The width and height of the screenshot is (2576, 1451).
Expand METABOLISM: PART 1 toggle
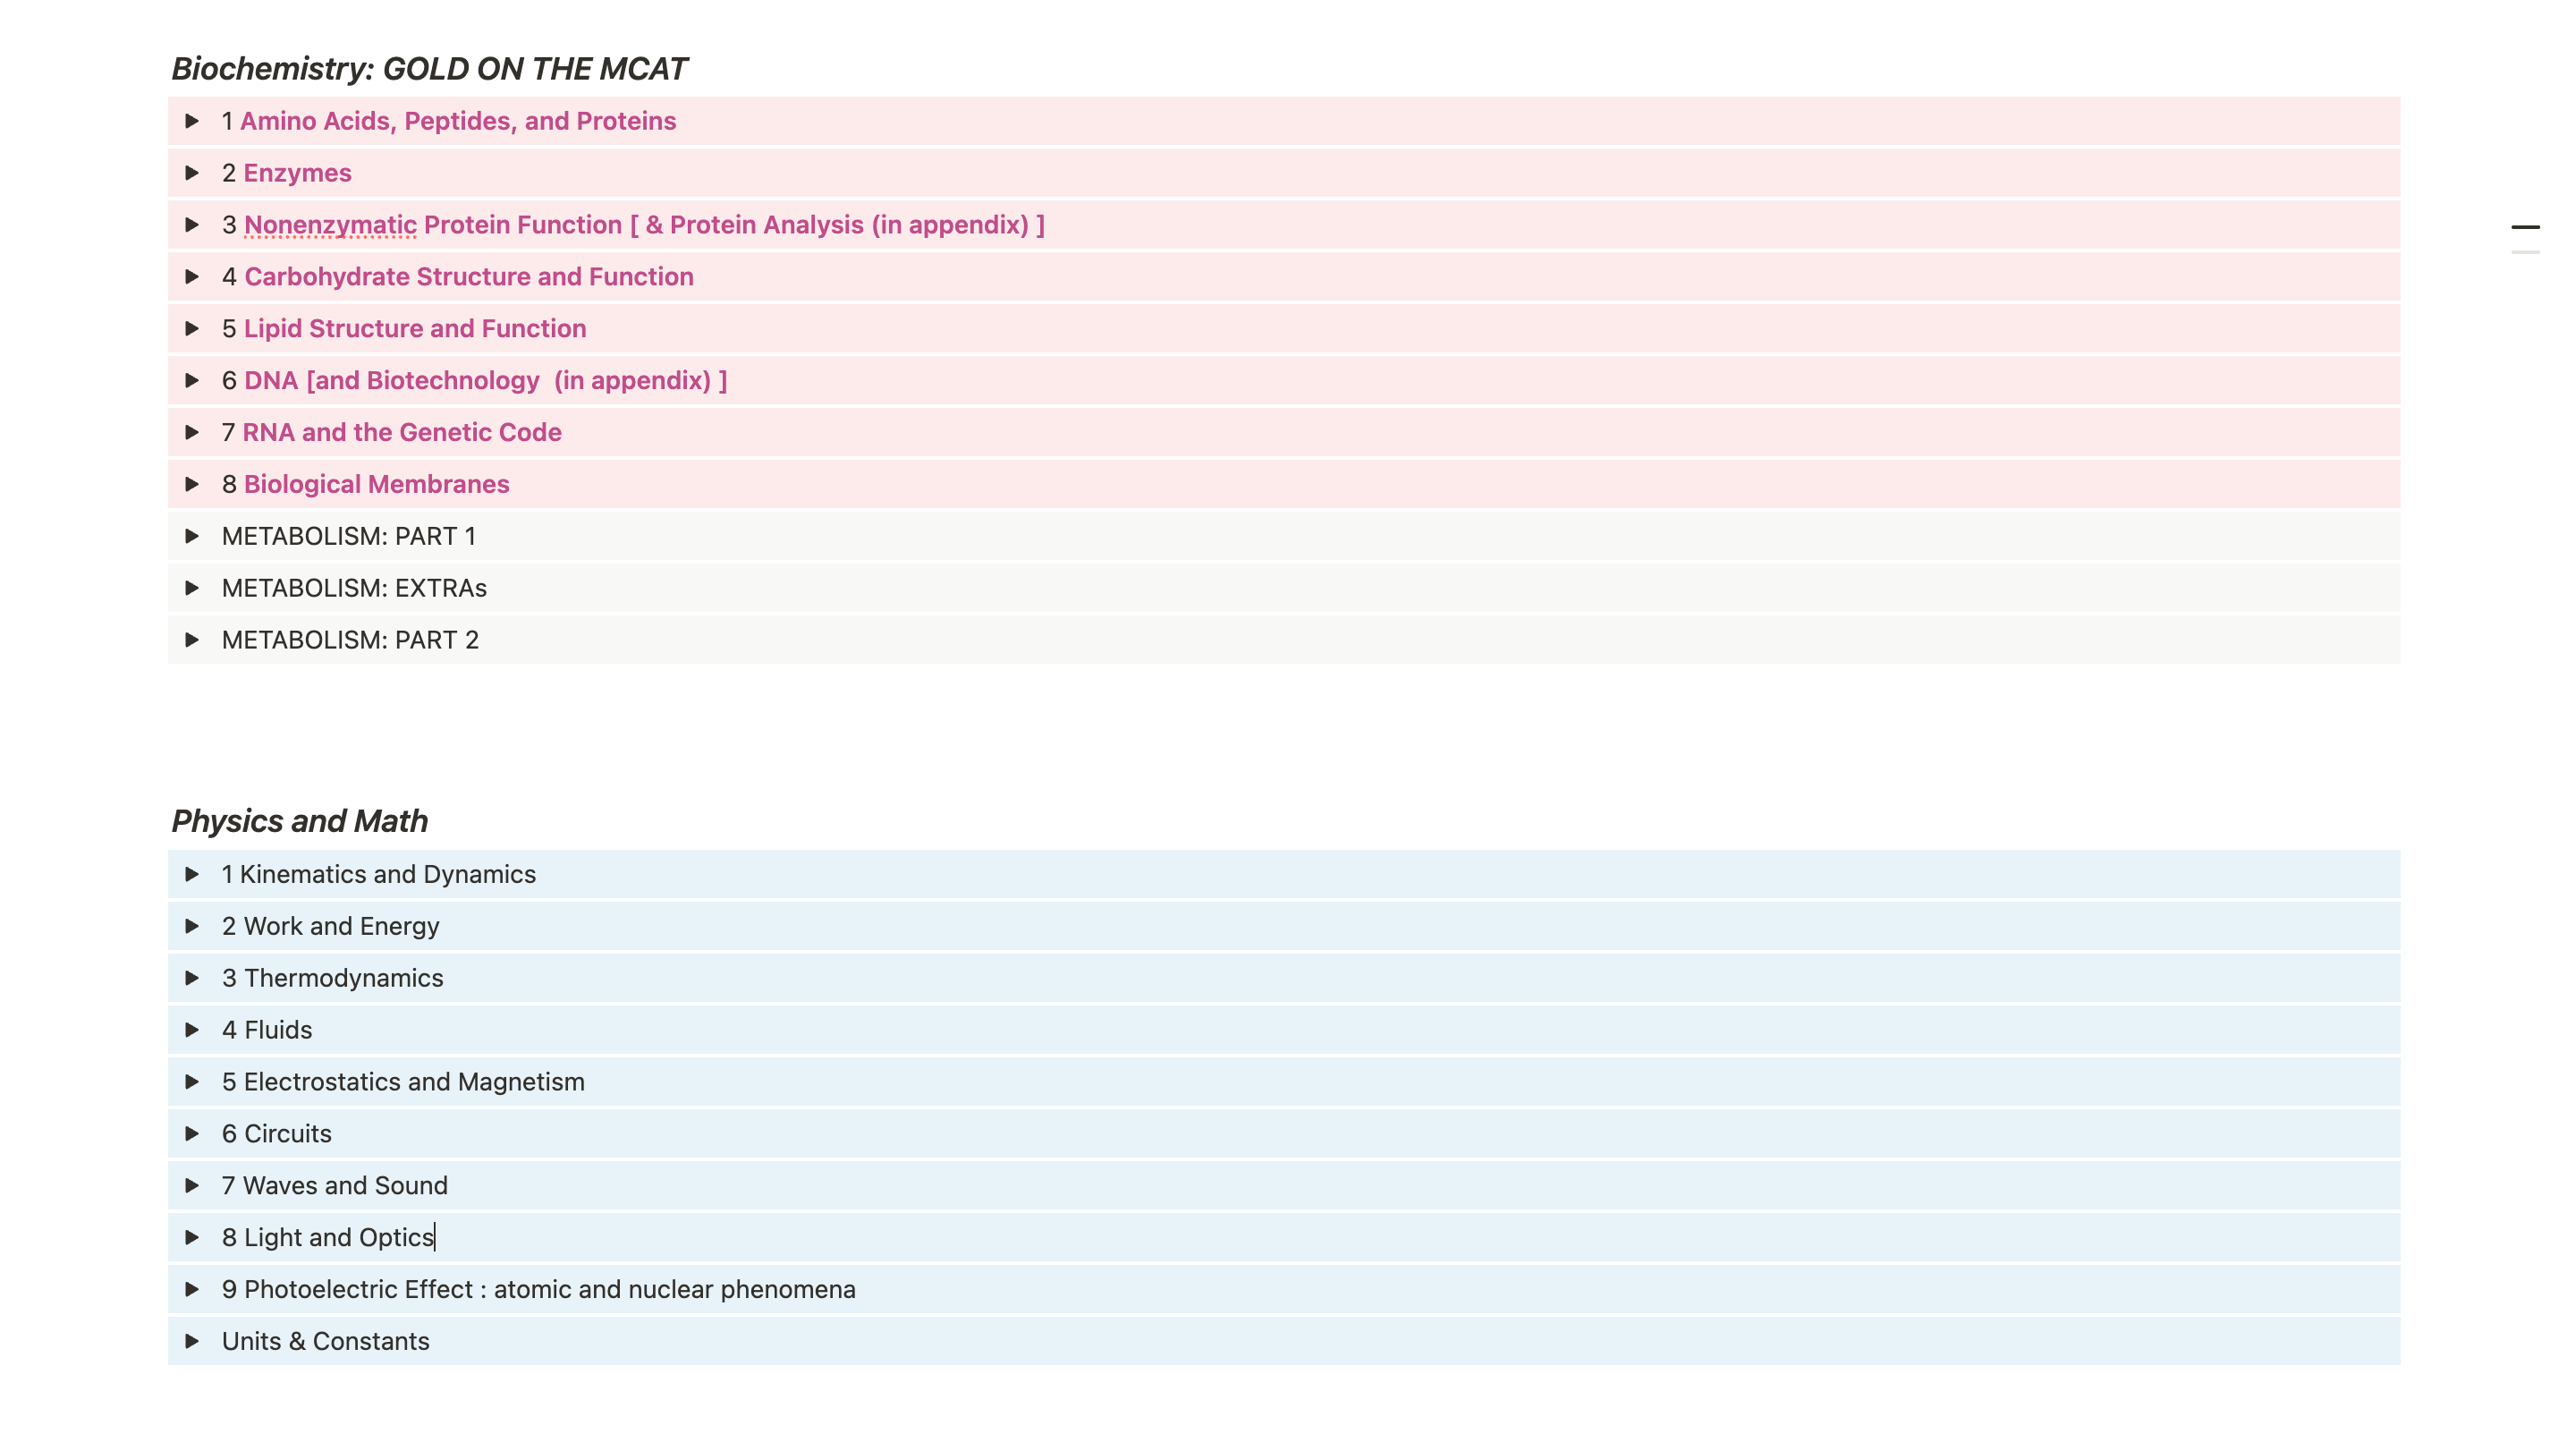192,537
